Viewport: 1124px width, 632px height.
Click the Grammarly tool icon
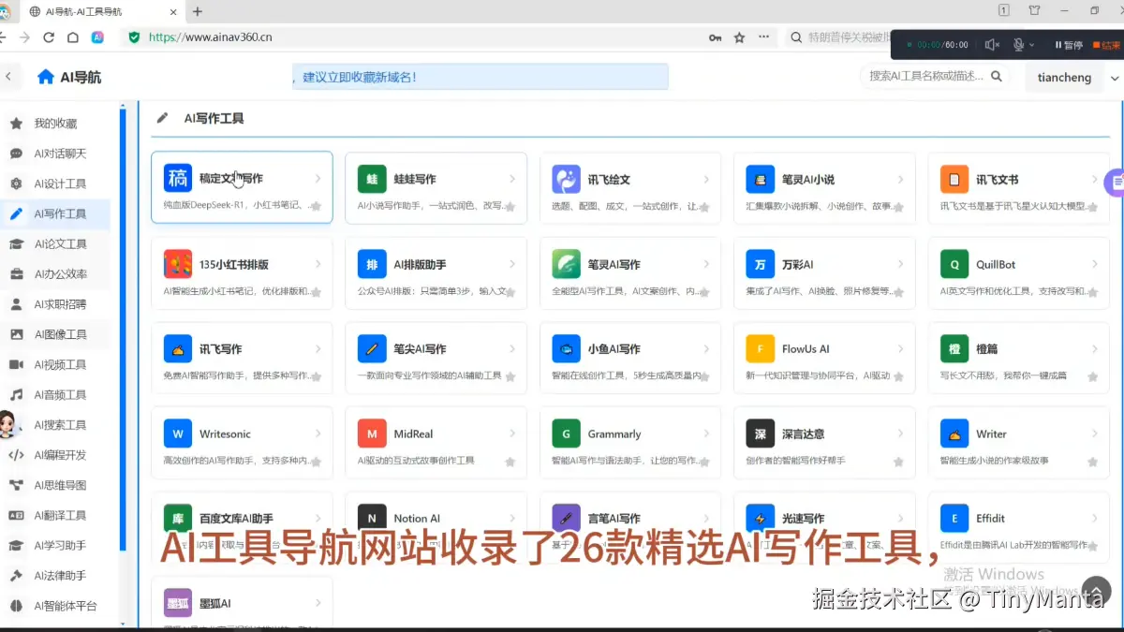(566, 433)
